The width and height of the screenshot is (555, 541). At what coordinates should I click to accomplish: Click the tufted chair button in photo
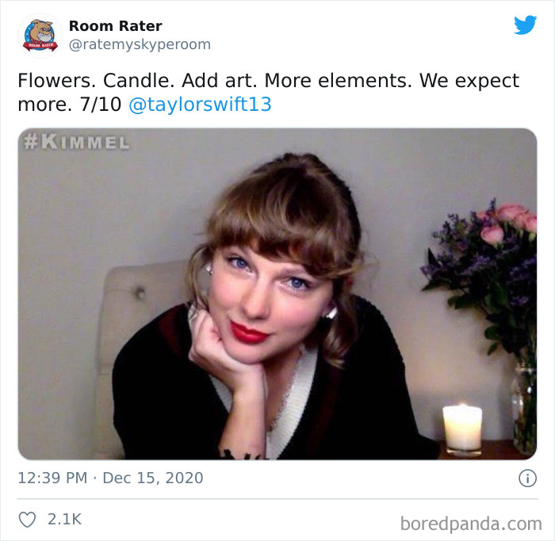point(140,292)
